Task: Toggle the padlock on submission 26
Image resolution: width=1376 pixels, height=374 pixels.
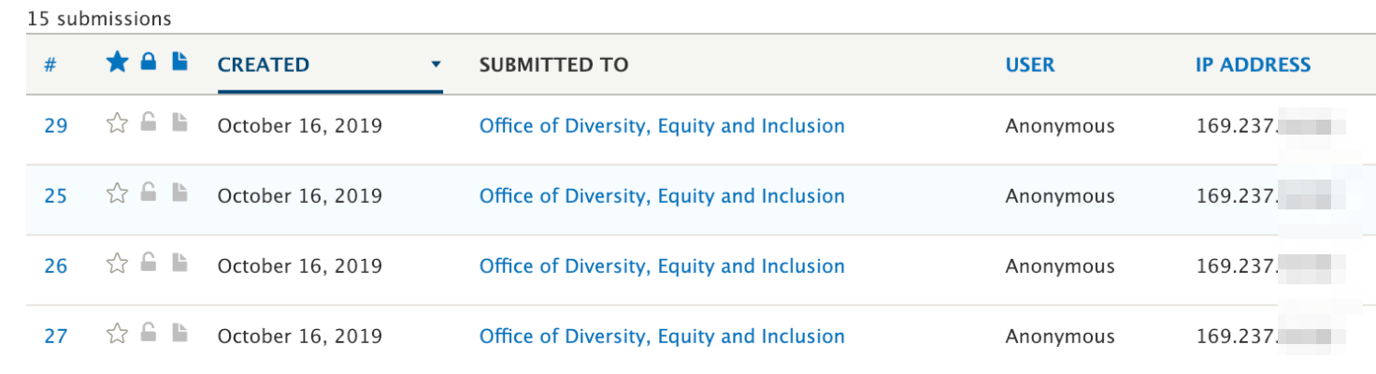Action: point(148,263)
